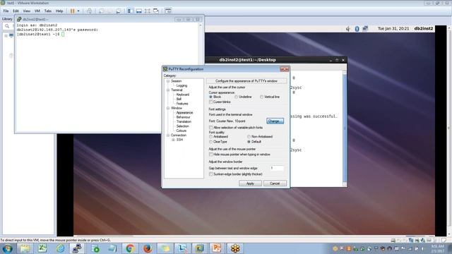Click Apply in PuTTY Reconfiguration
This screenshot has height=254, width=452.
(x=250, y=183)
